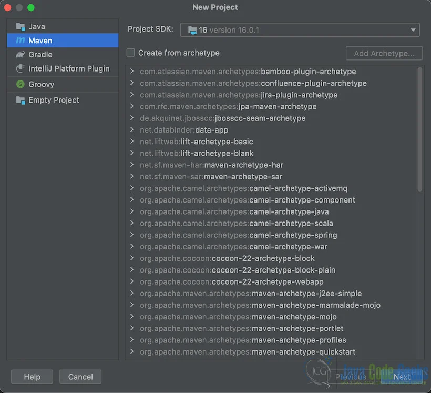
Task: Expand the camel-archetype-spring entry
Action: [132, 235]
